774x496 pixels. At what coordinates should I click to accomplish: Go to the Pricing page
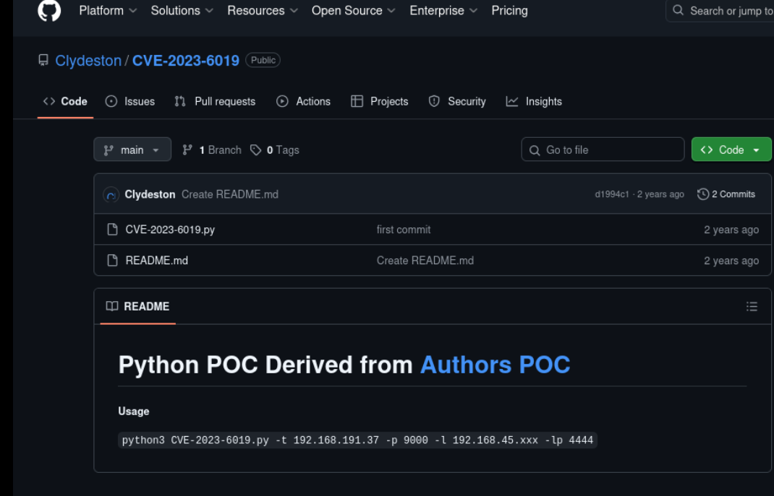tap(509, 11)
